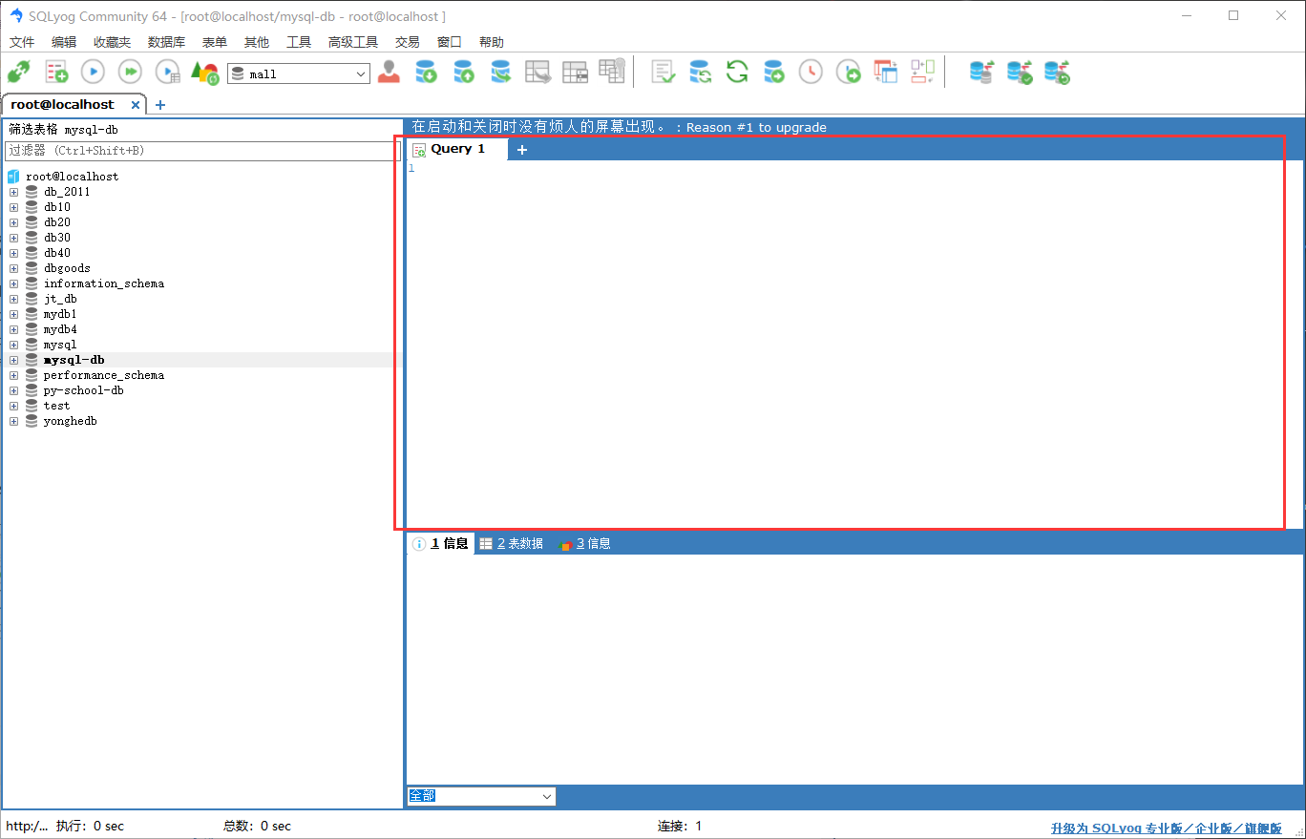Expand the dbgoods database node

coord(13,268)
